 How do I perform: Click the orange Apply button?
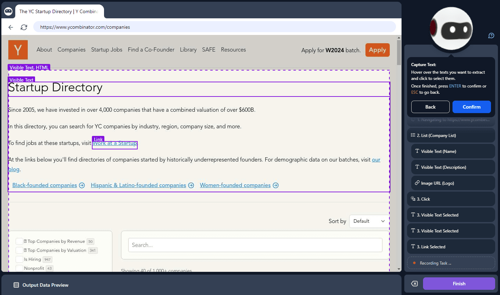pyautogui.click(x=378, y=50)
